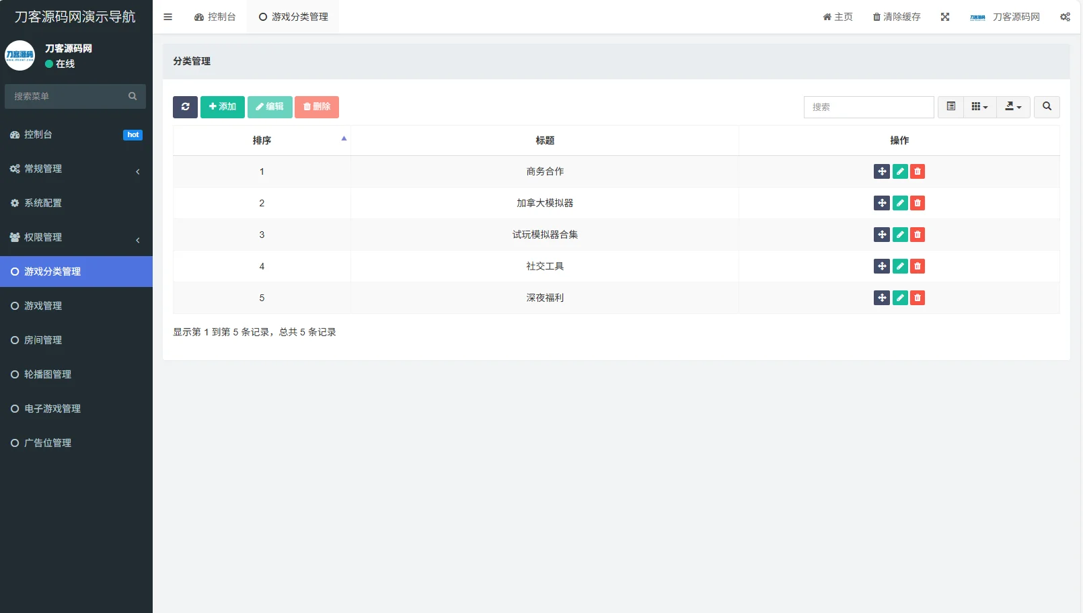Screen dimensions: 1083x613
Task: Click the 主页 link in the top bar
Action: tap(837, 17)
